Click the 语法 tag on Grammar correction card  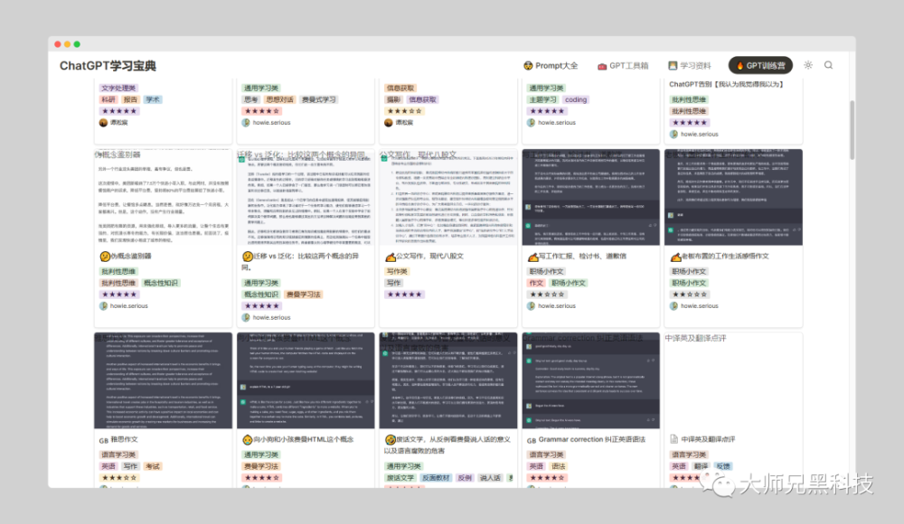tap(558, 466)
